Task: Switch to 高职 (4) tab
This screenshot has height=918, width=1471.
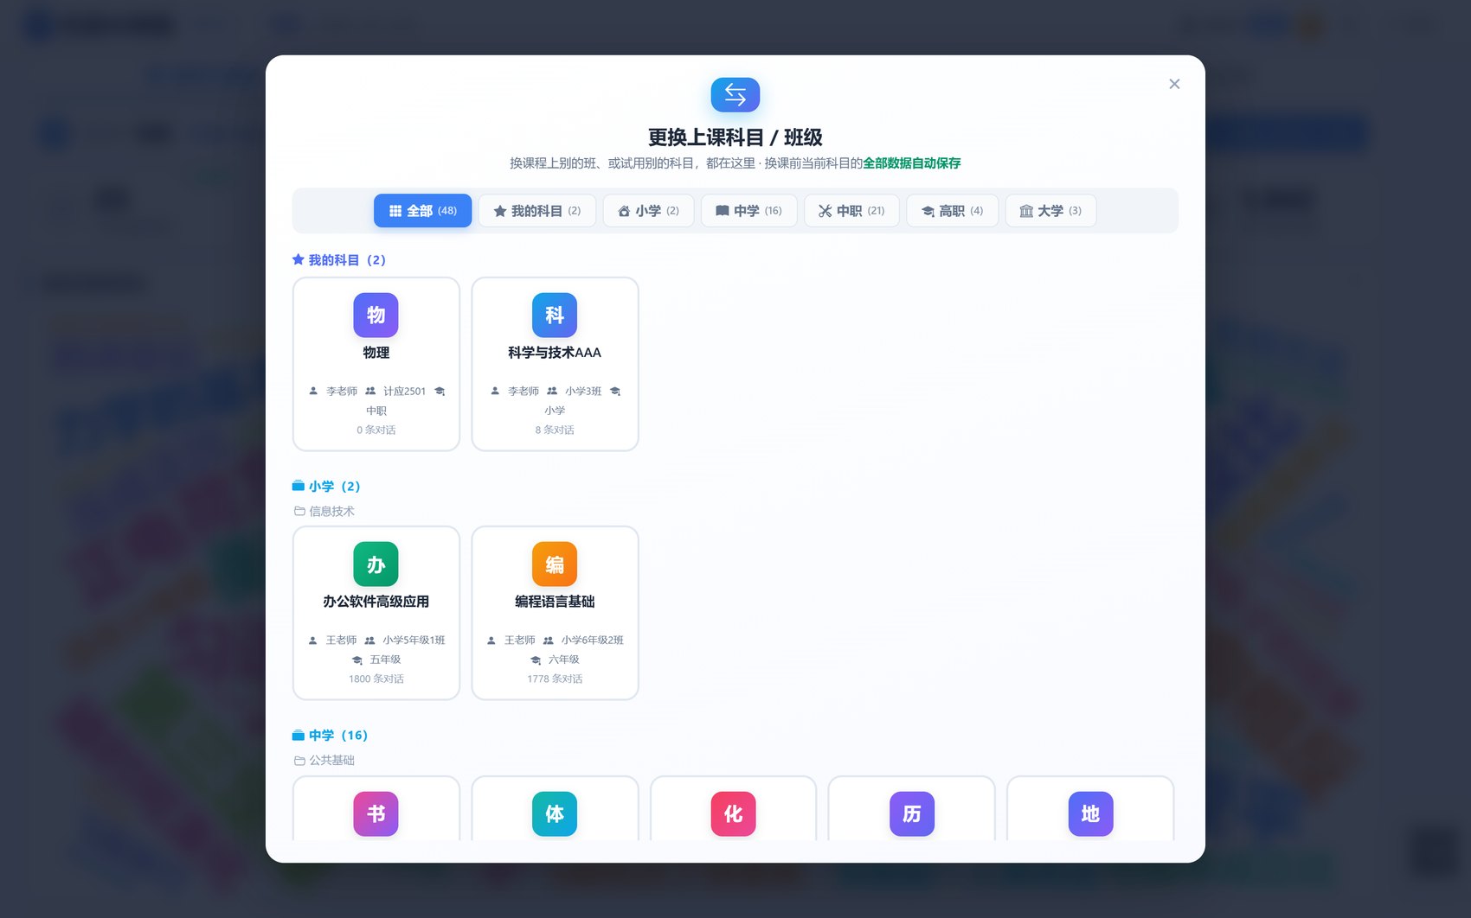Action: coord(952,211)
